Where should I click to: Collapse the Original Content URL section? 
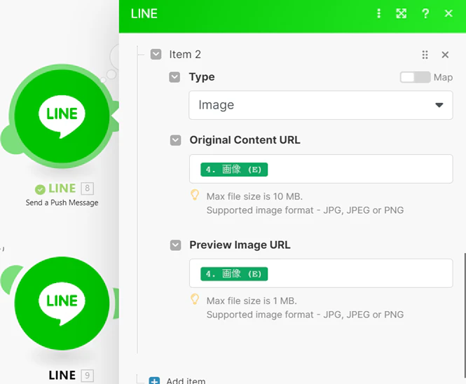click(175, 140)
